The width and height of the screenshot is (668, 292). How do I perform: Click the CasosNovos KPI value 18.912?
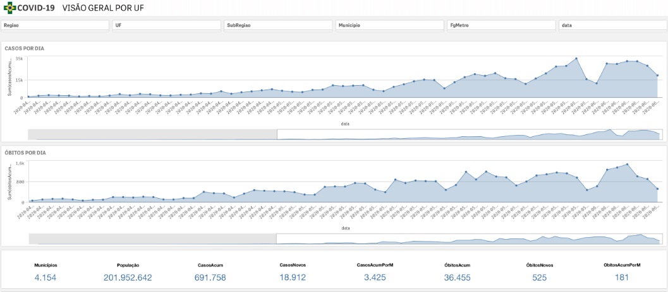(x=293, y=277)
